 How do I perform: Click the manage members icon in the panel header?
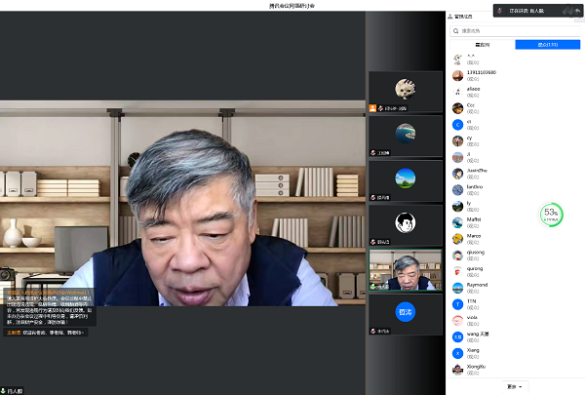tap(450, 17)
